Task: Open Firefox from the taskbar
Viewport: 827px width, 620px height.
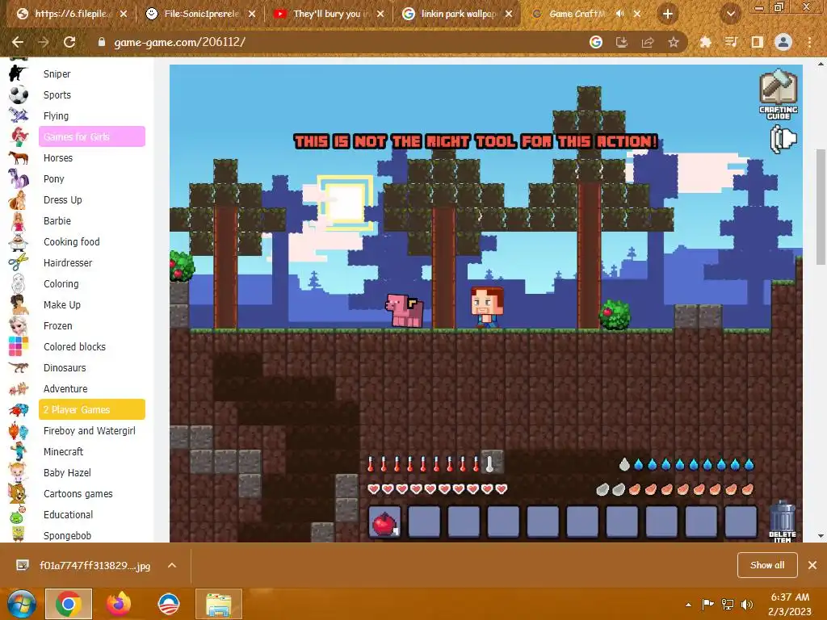Action: tap(119, 604)
